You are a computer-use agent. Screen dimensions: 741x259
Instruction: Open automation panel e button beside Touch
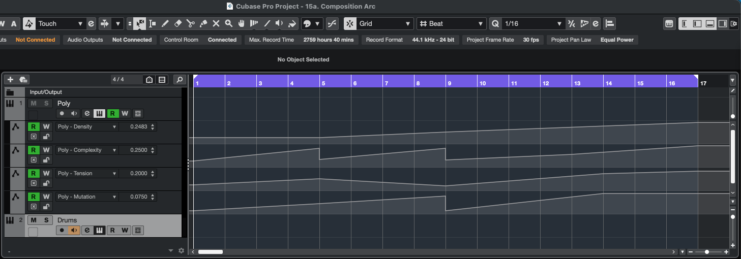[91, 23]
